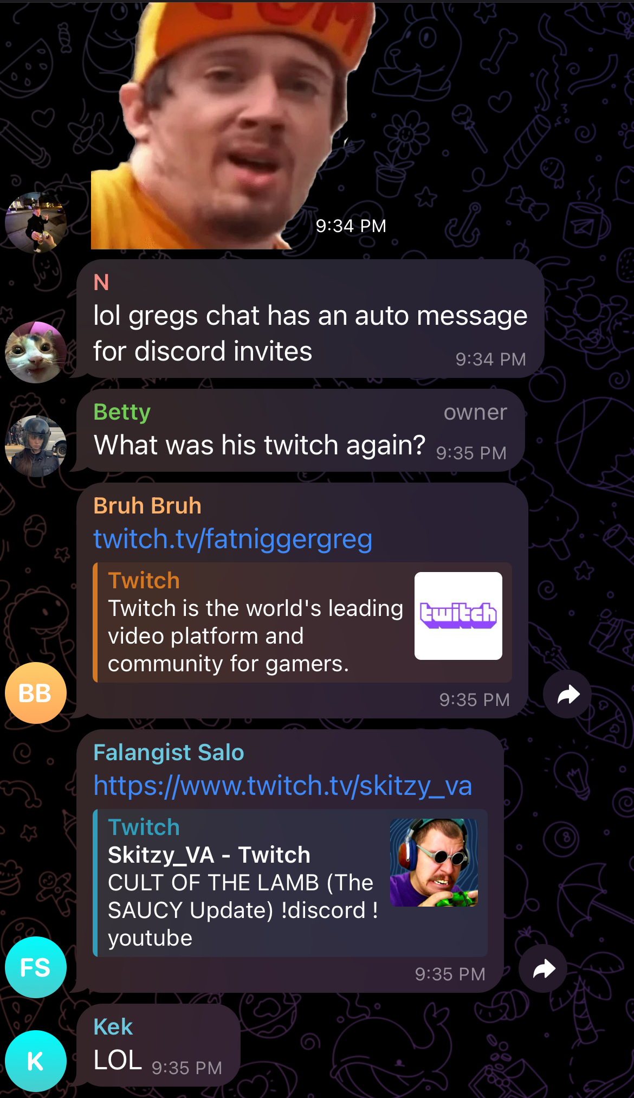
Task: Tap forward arrow beside Bruh Bruh's message
Action: (x=567, y=695)
